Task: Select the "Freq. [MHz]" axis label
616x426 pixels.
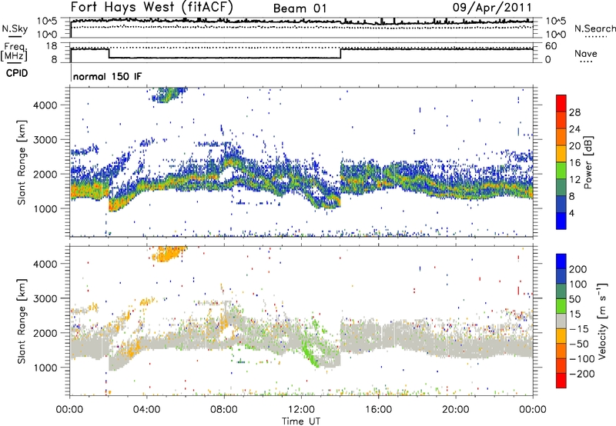Action: [14, 52]
